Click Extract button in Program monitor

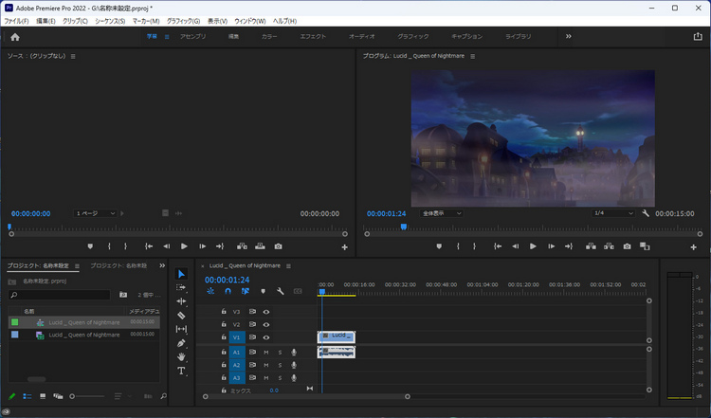pos(609,246)
